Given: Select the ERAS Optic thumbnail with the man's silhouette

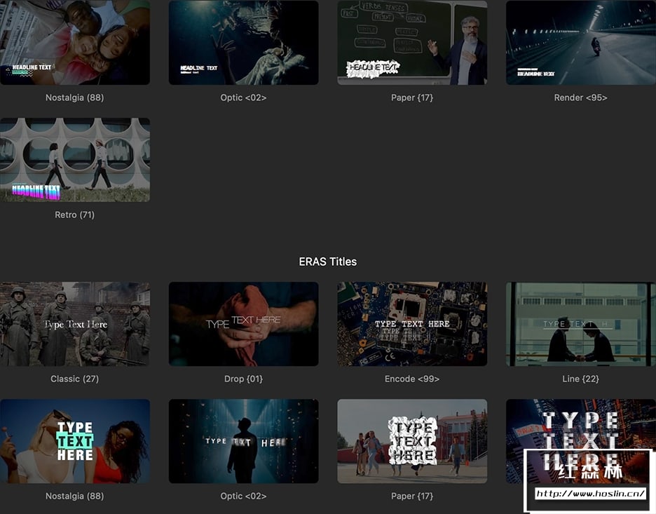Looking at the screenshot, I should pos(243,441).
